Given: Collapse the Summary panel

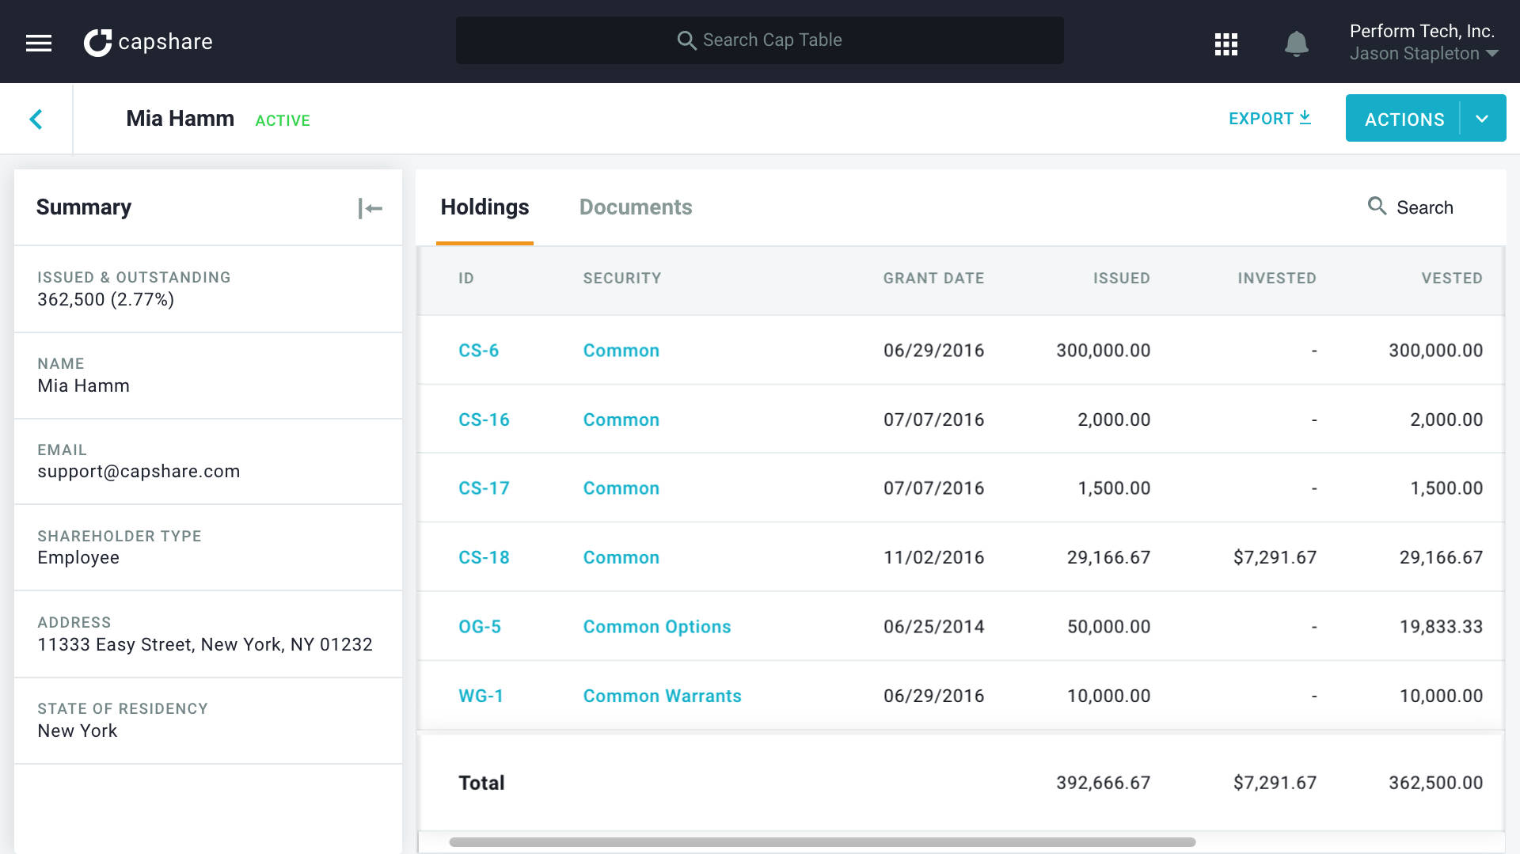Looking at the screenshot, I should 369,207.
